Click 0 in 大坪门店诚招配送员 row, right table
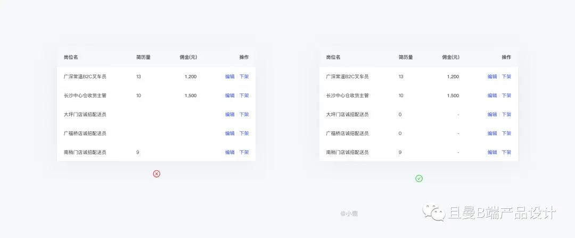 400,114
